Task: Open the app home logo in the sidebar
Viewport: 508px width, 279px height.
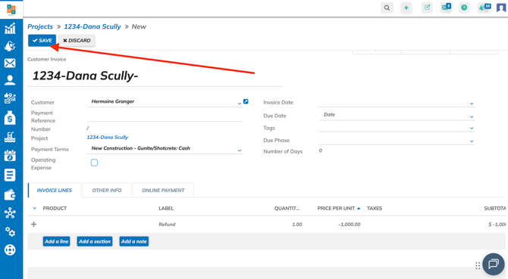Action: (x=11, y=9)
